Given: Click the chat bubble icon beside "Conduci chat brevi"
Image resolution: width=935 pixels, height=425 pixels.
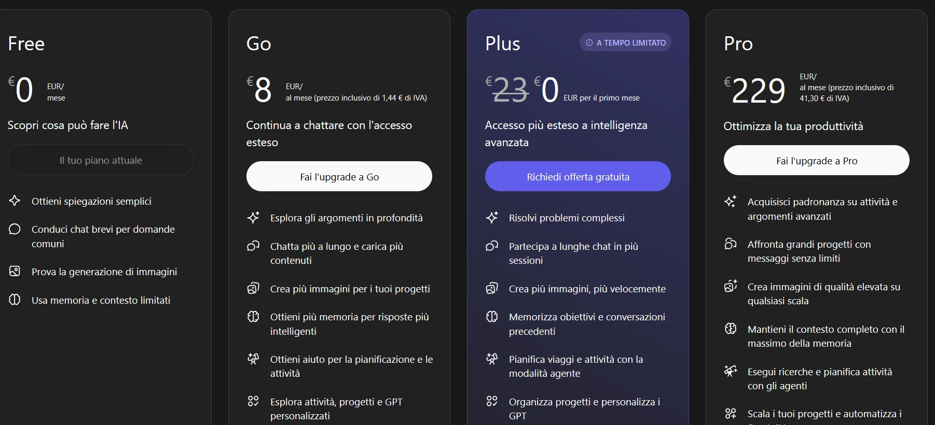Looking at the screenshot, I should (x=15, y=229).
